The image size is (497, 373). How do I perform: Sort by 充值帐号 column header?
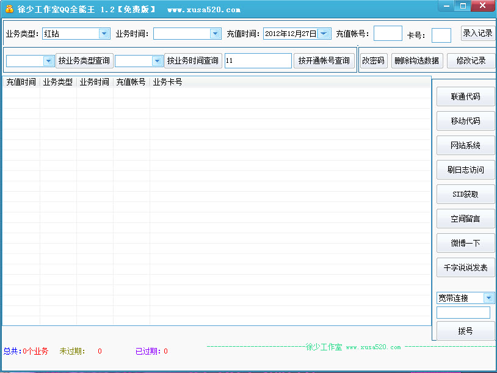pyautogui.click(x=131, y=82)
